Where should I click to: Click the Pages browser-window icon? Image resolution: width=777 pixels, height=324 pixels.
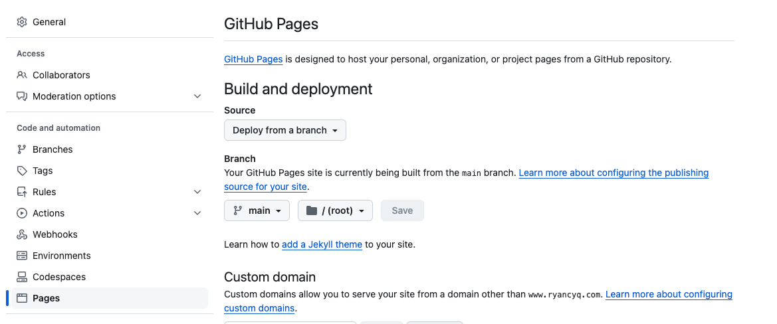22,298
